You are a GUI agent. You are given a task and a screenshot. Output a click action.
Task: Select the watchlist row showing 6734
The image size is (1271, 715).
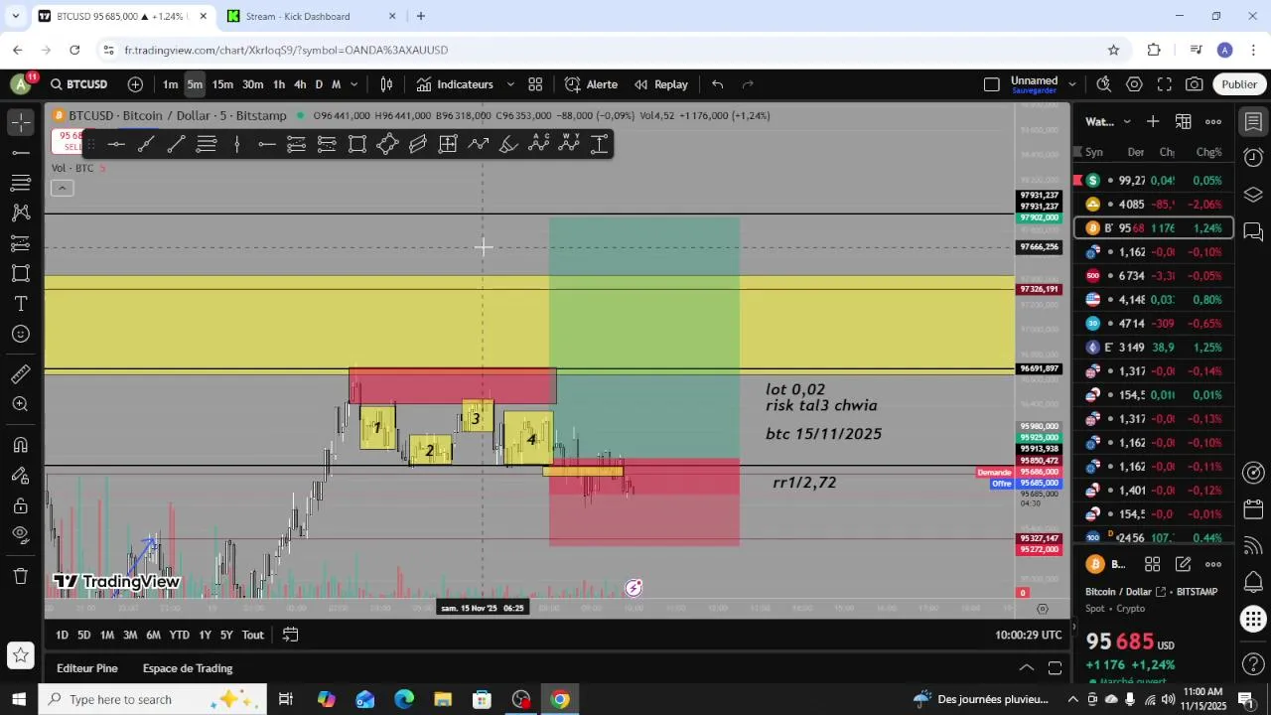pos(1154,276)
